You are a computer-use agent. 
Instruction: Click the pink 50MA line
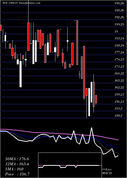click(x=59, y=133)
